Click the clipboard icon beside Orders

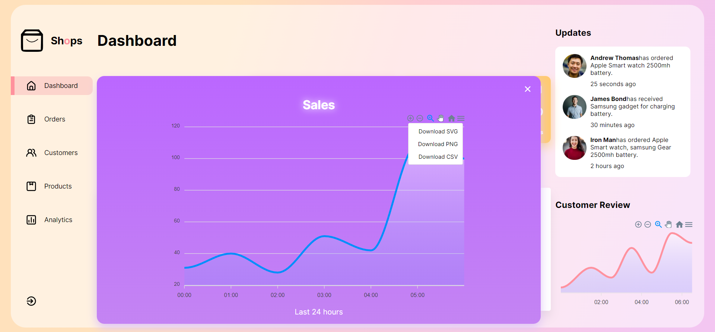[x=31, y=119]
